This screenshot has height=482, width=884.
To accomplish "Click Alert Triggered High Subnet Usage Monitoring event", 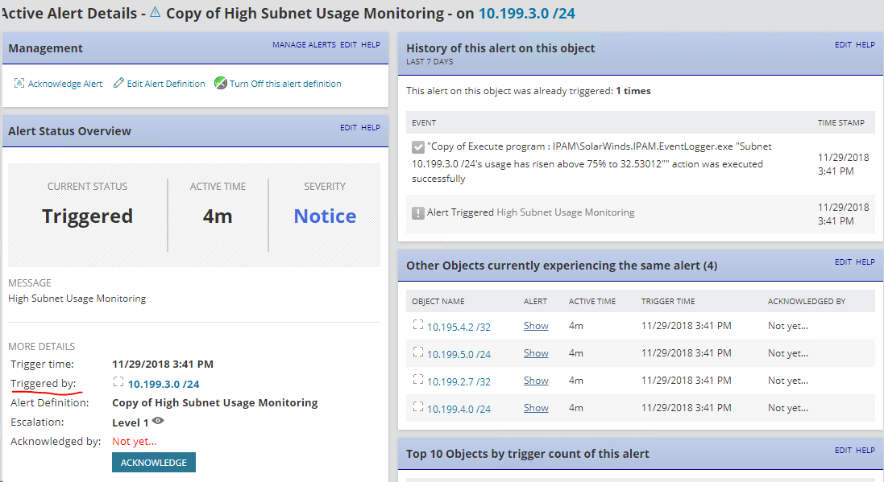I will 530,212.
